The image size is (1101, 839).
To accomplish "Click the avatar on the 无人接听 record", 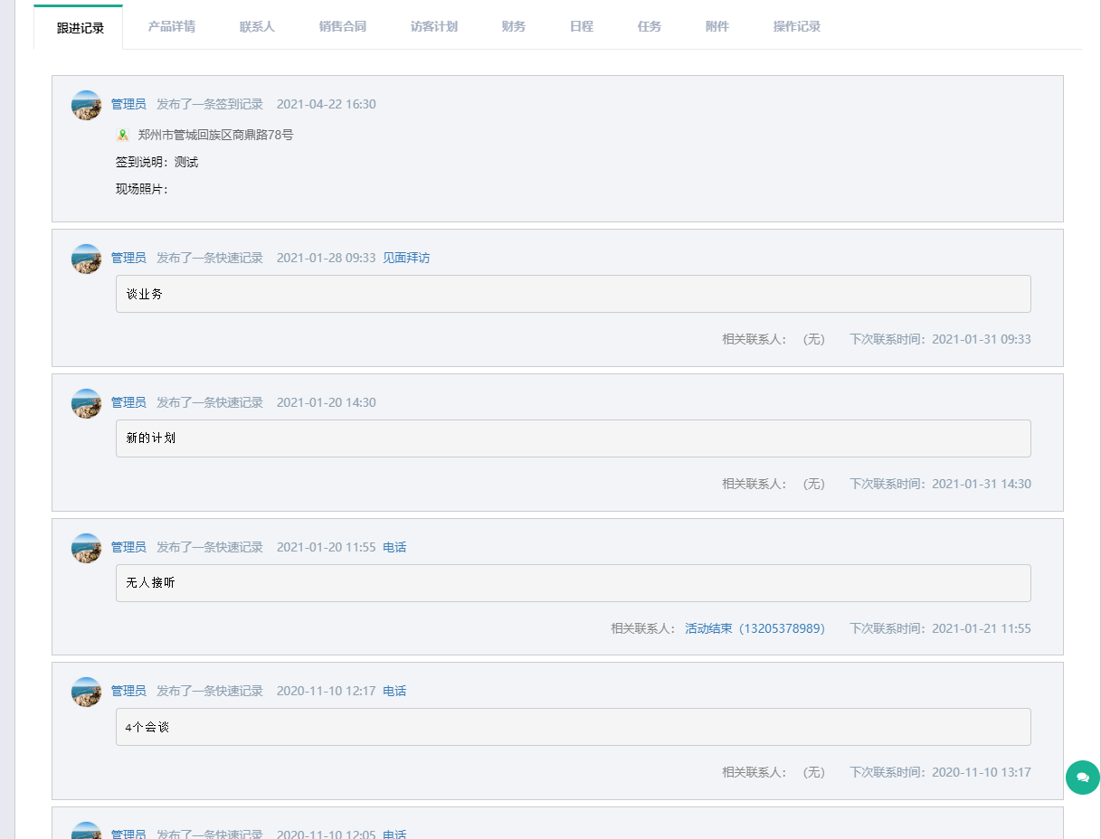I will coord(87,548).
